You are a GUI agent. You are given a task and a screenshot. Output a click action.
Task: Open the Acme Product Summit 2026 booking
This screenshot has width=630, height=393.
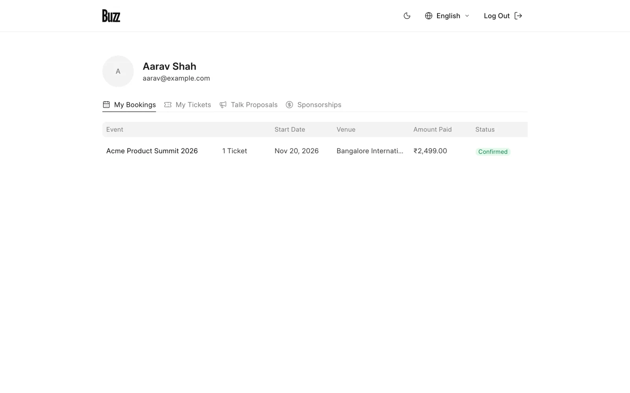[152, 151]
